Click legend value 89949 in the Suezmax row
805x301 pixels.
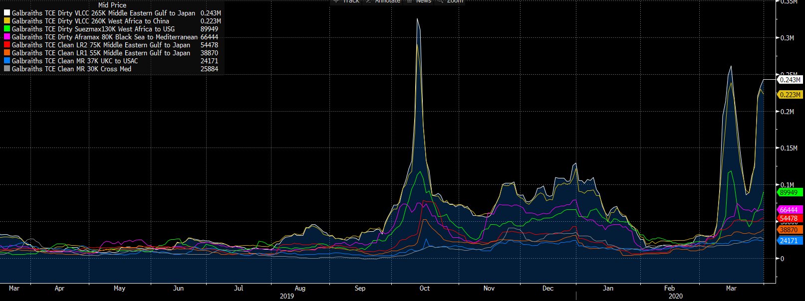tap(209, 29)
